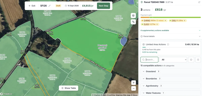Click the Limited Area Actions info icon
Screen dimensions: 202x96
click(168, 44)
